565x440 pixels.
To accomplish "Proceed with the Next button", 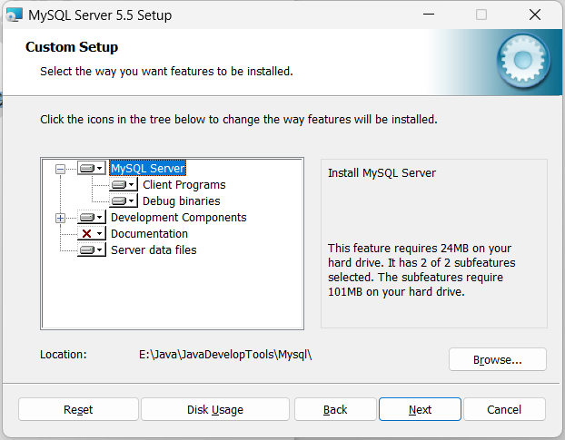I will click(420, 409).
